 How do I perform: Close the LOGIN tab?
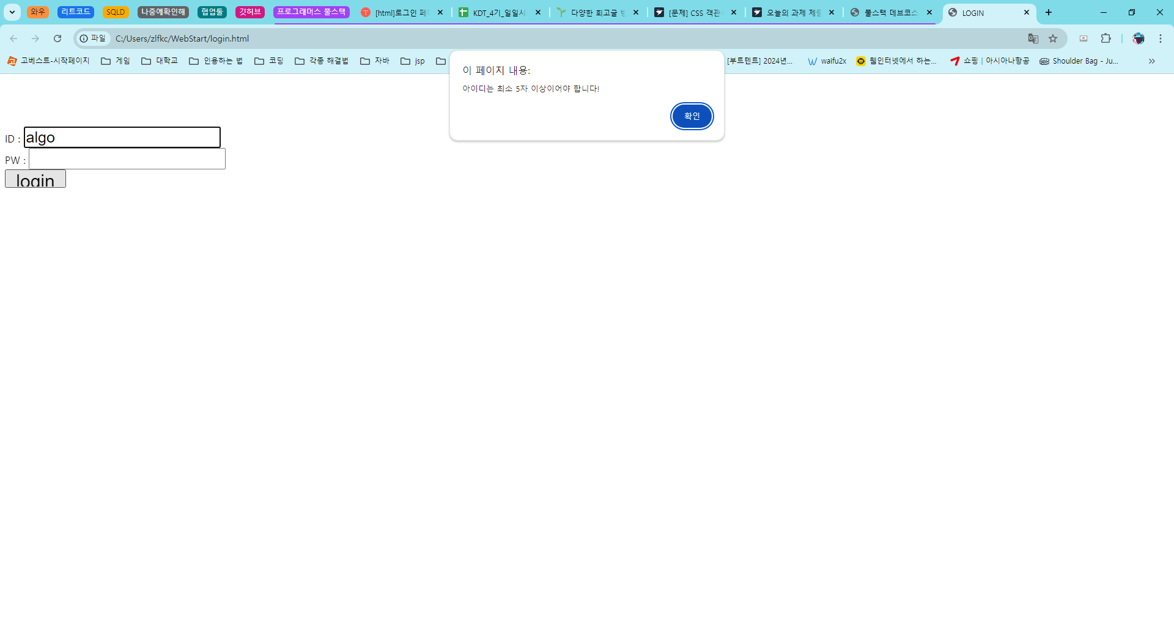click(x=1027, y=12)
